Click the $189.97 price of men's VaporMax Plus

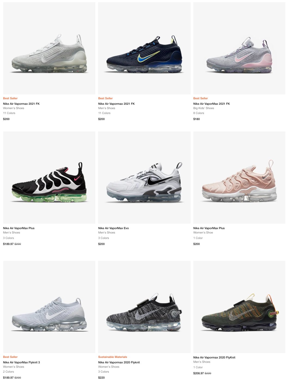[8, 244]
